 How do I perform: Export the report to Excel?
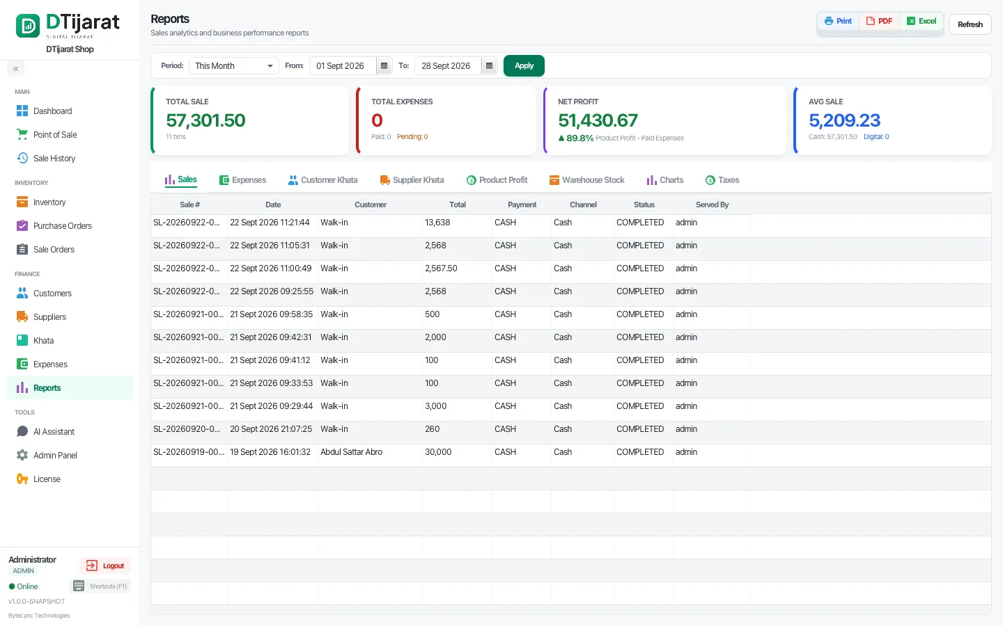point(922,22)
